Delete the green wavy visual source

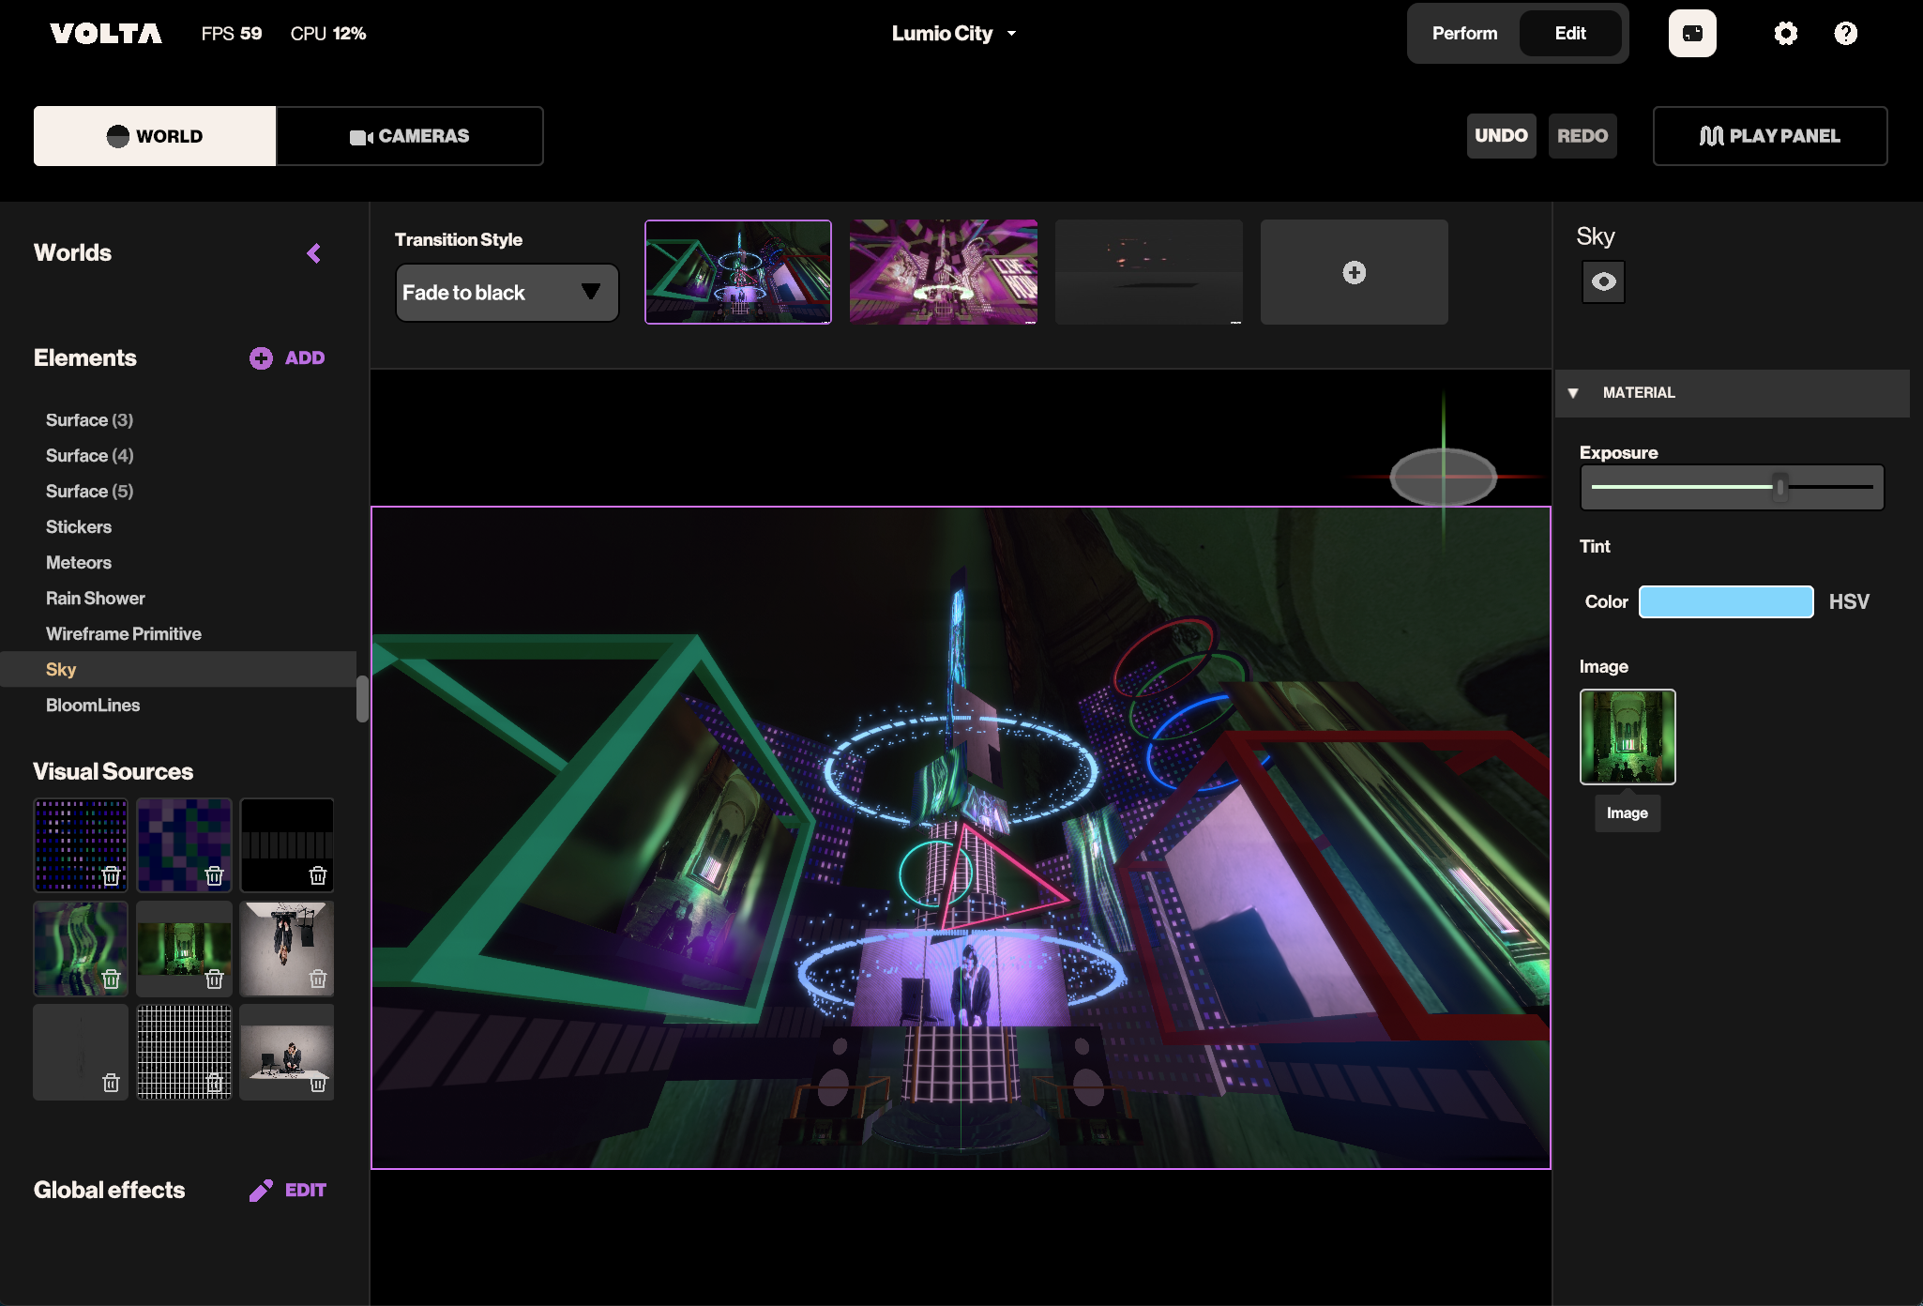(111, 979)
